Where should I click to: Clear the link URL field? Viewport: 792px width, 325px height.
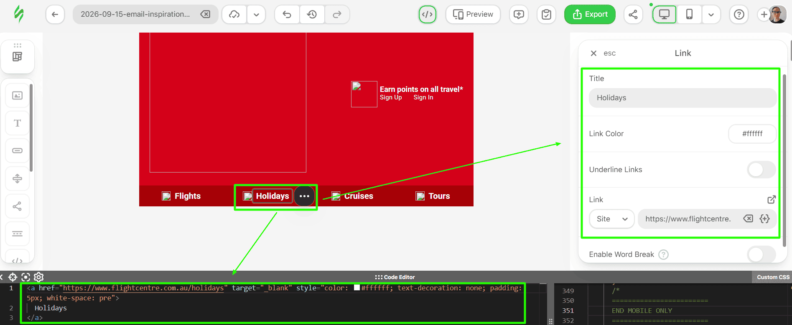pyautogui.click(x=748, y=218)
